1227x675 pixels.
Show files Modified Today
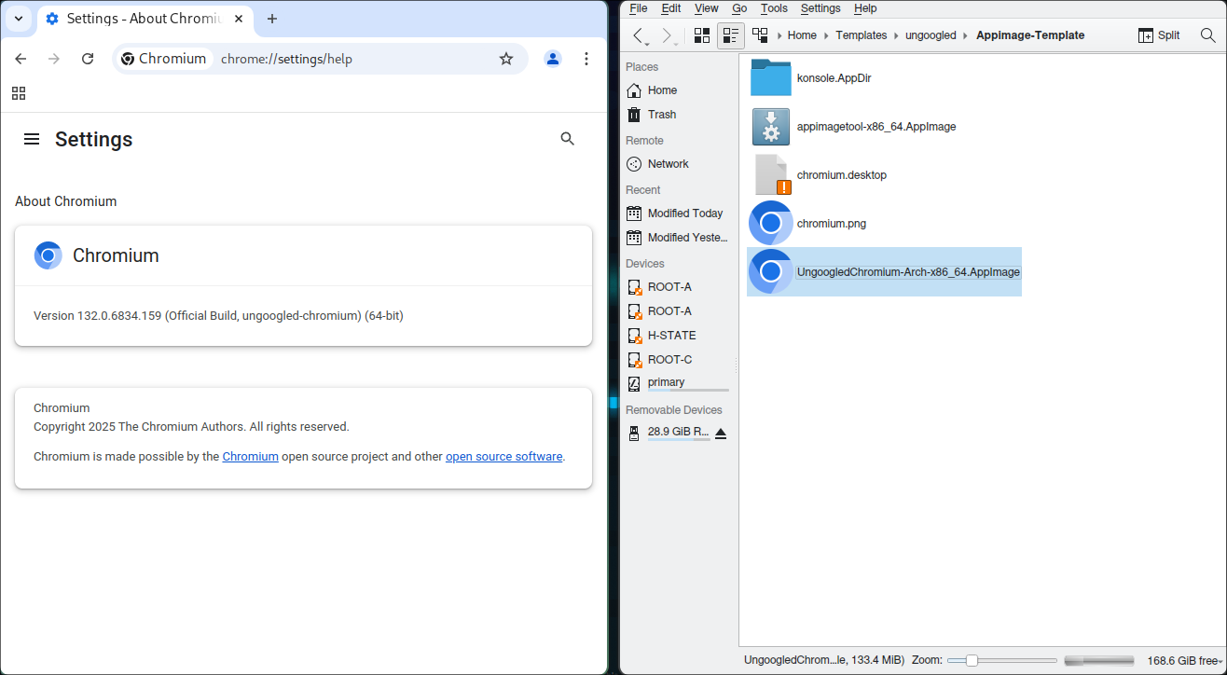pos(678,214)
